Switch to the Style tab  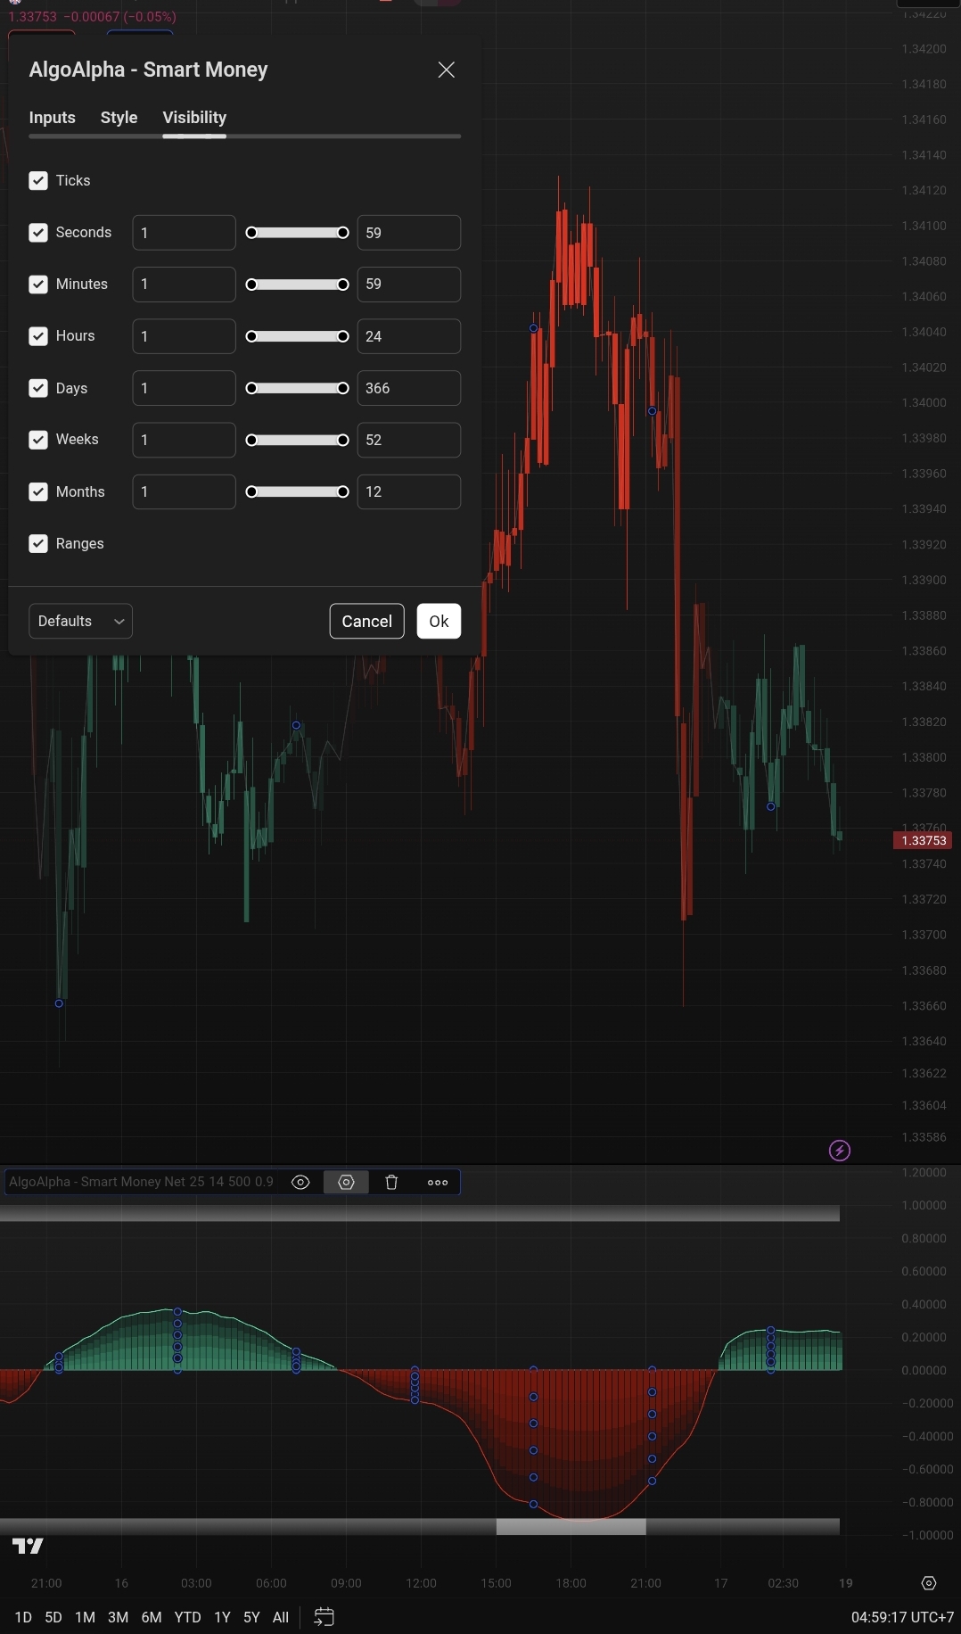(119, 118)
